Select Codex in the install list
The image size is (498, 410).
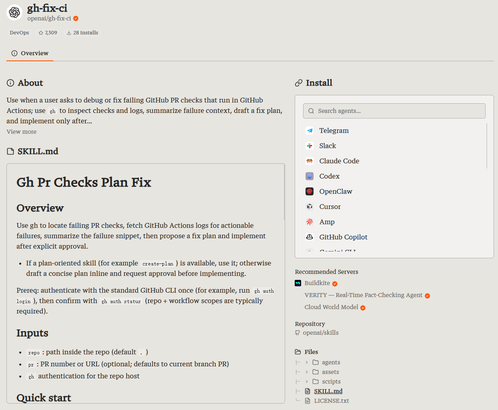point(395,176)
